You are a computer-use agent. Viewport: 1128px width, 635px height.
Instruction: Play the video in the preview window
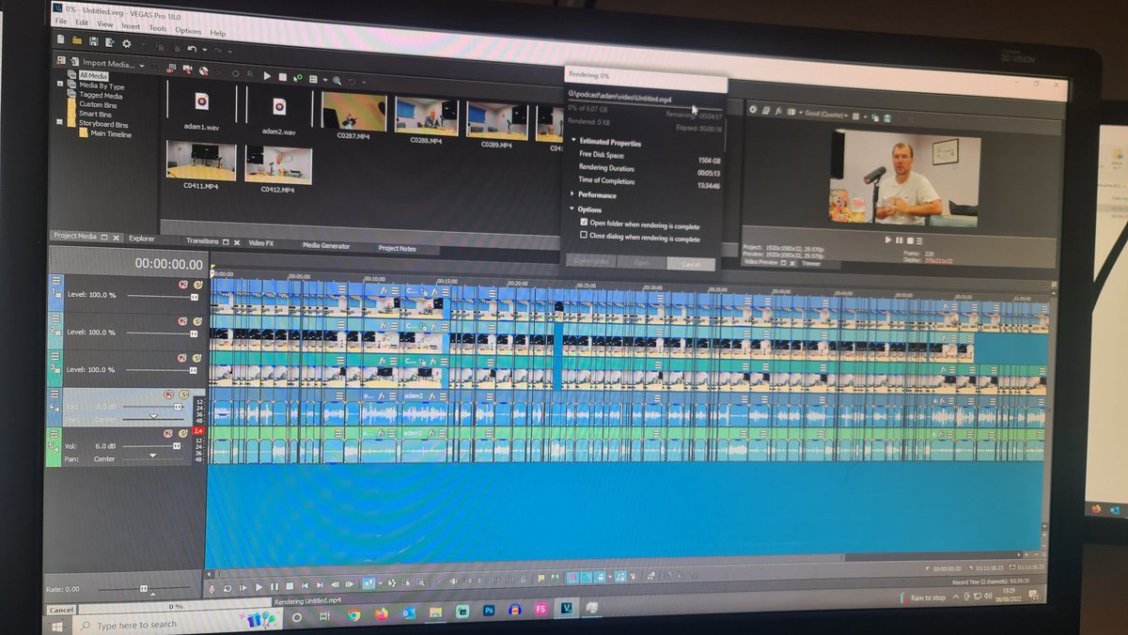[x=887, y=240]
